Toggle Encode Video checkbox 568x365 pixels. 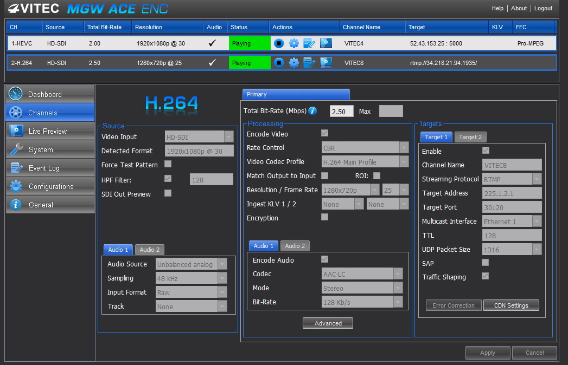324,133
